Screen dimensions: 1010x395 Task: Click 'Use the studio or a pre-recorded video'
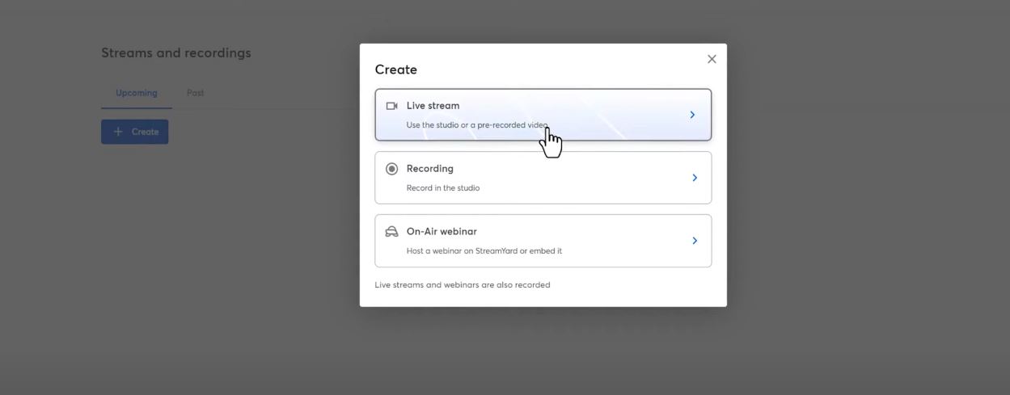[x=477, y=125]
